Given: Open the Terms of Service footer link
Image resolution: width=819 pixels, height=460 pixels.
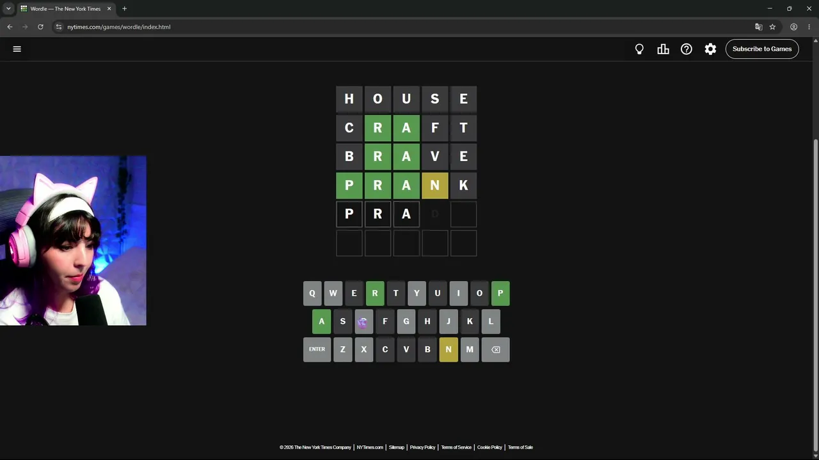Looking at the screenshot, I should [x=456, y=447].
